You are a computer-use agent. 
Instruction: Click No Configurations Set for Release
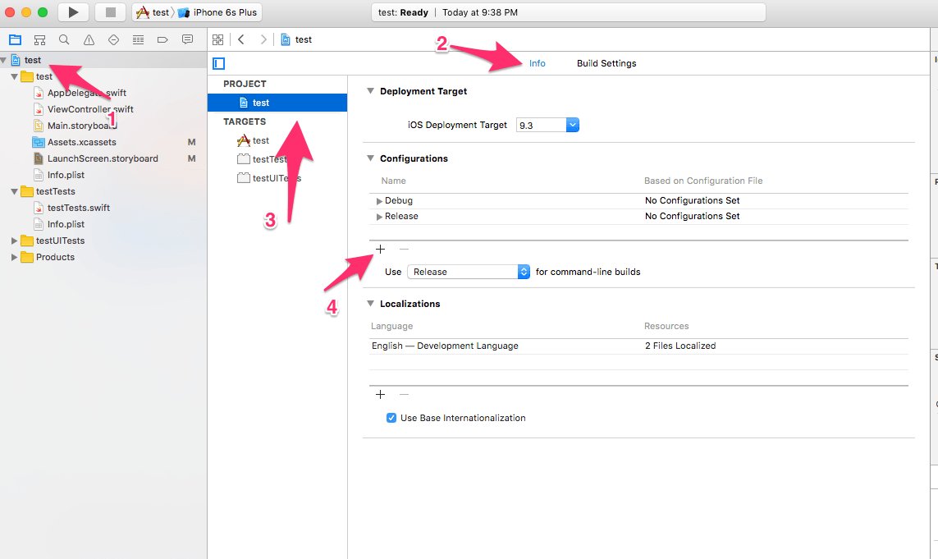click(692, 216)
